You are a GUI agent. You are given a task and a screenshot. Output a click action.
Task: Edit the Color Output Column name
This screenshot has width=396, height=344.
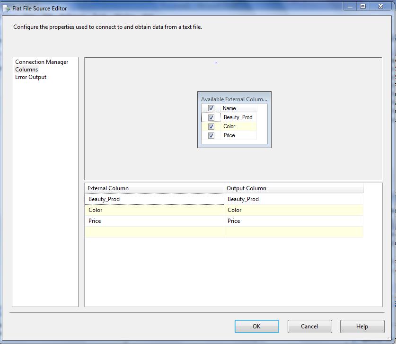coord(293,210)
